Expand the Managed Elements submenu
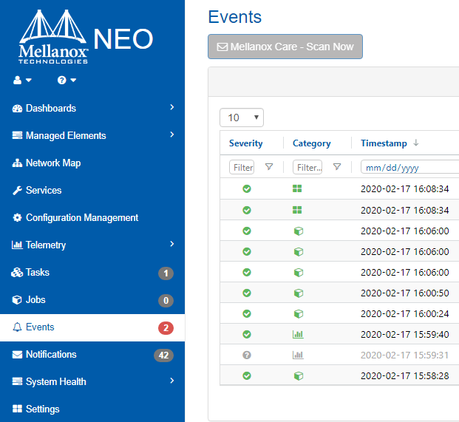The image size is (459, 422). pyautogui.click(x=171, y=135)
